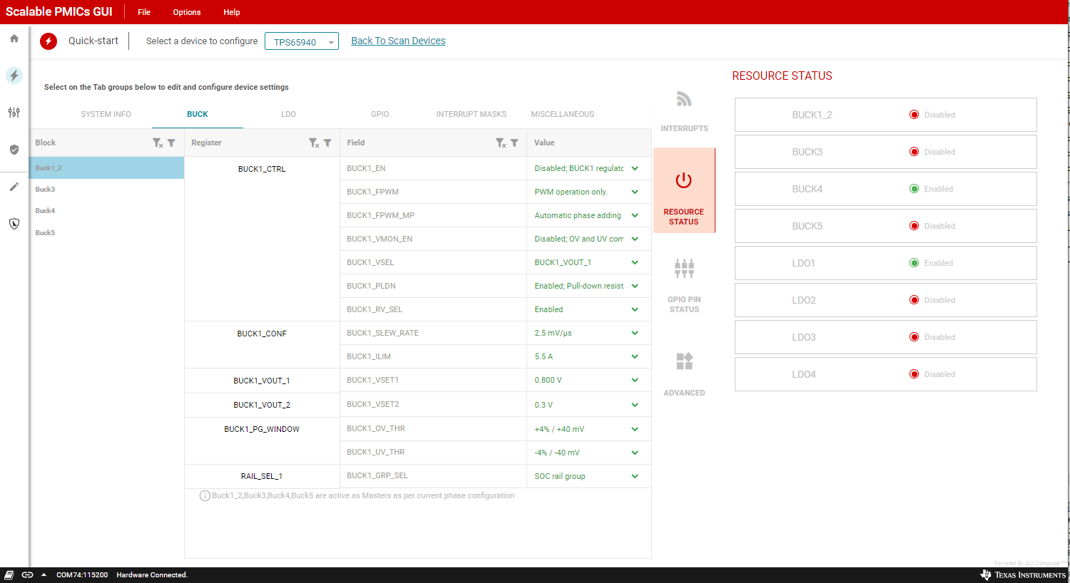This screenshot has width=1070, height=583.
Task: Select Buck4 in the Block list
Action: click(46, 211)
